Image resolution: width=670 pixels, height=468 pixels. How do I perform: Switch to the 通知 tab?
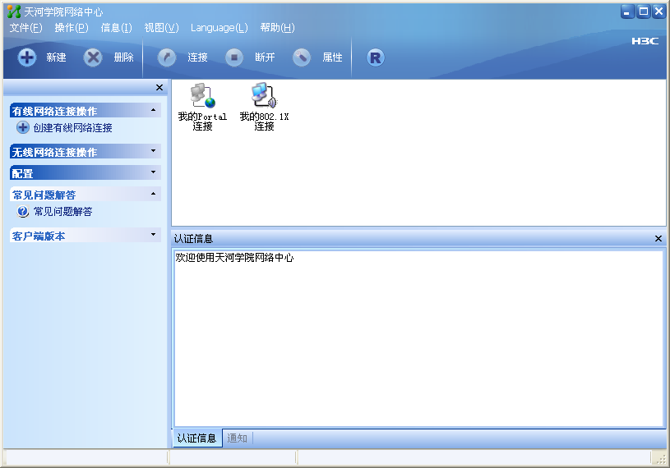point(237,438)
